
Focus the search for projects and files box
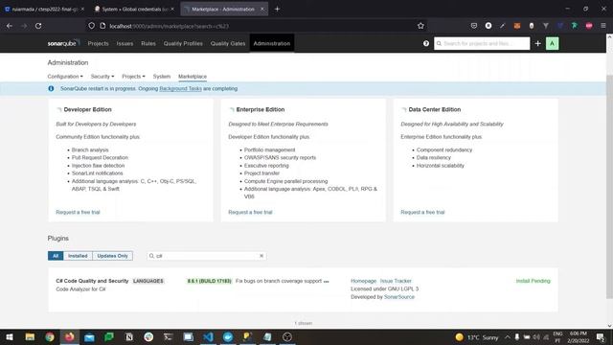[x=482, y=43]
